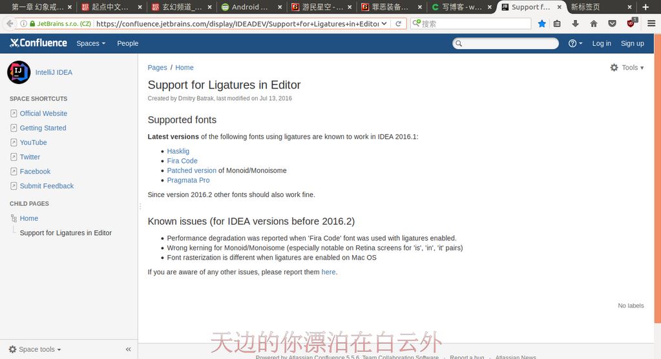Viewport: 661px width, 359px height.
Task: Open the downloads arrow icon
Action: pos(575,24)
